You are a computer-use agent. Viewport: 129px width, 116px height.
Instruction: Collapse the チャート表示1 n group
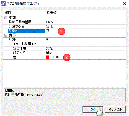pyautogui.click(x=10, y=44)
